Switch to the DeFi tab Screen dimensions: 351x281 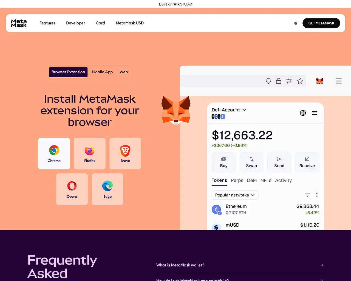tap(252, 180)
